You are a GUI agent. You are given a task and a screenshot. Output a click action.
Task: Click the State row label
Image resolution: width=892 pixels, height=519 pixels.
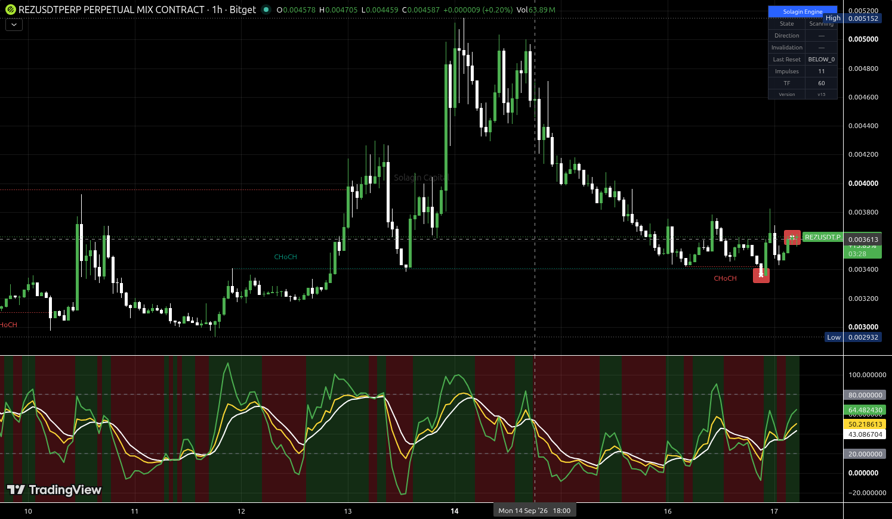click(x=786, y=24)
